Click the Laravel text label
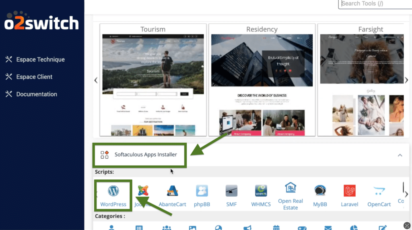Image resolution: width=412 pixels, height=230 pixels. (x=350, y=204)
